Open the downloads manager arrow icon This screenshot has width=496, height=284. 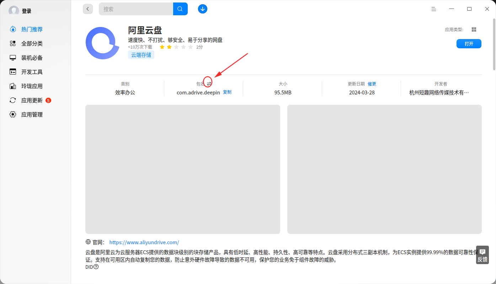tap(203, 9)
